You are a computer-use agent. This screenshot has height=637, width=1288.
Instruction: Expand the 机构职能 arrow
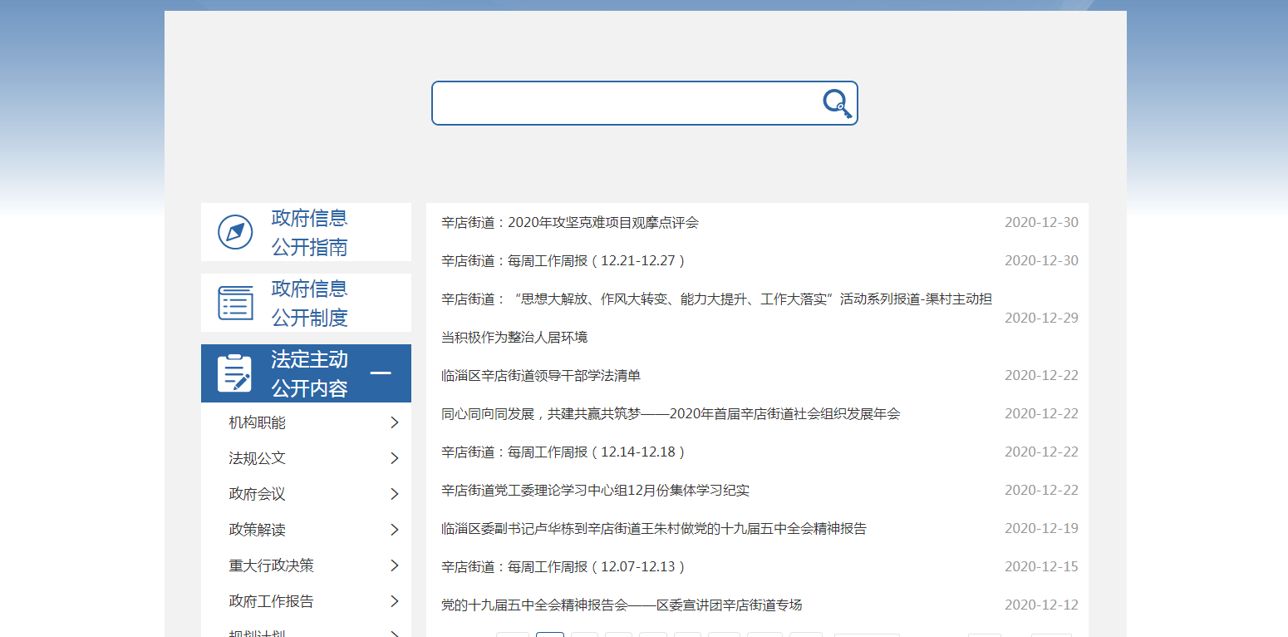[395, 422]
